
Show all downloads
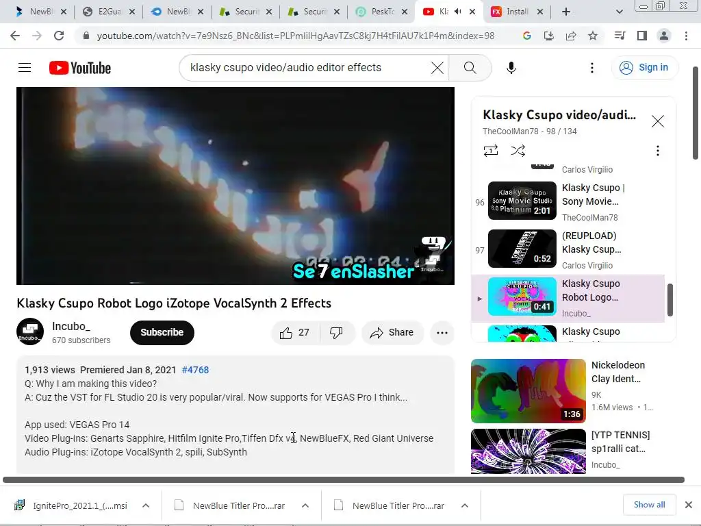point(649,505)
